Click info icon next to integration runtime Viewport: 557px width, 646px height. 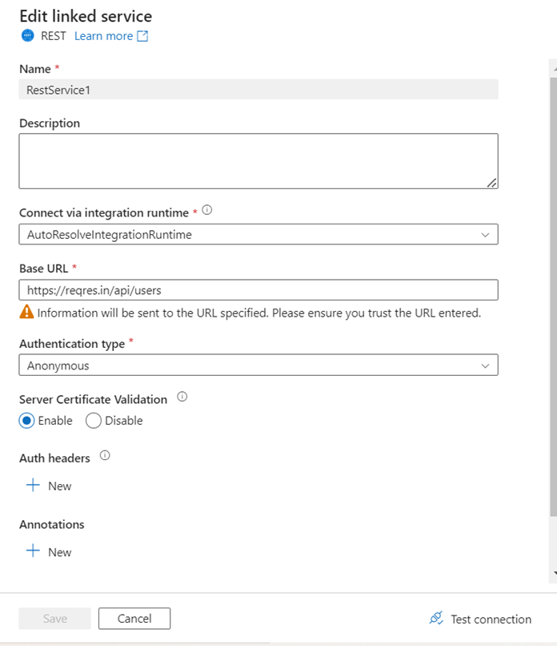[207, 211]
